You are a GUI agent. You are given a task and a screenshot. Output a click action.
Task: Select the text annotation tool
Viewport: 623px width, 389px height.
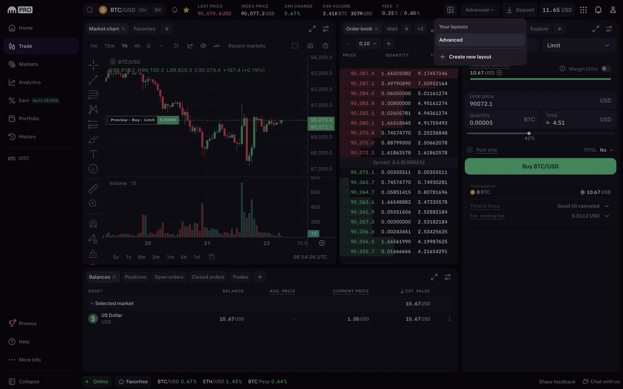click(x=93, y=154)
